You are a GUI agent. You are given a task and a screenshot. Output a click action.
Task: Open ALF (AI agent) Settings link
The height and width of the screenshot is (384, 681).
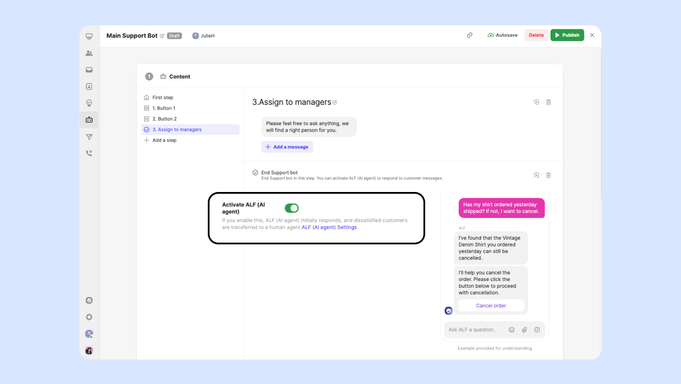(x=329, y=227)
